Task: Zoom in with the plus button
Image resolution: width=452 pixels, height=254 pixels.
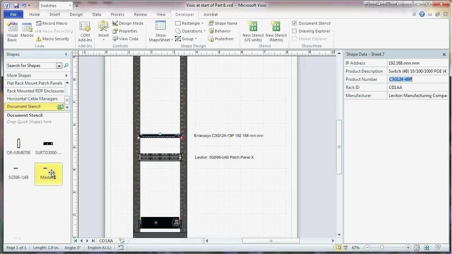Action: pyautogui.click(x=408, y=248)
